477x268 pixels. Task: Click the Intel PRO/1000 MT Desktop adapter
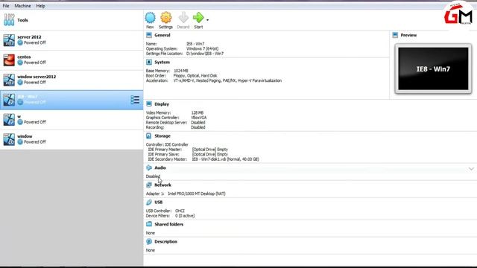(197, 194)
